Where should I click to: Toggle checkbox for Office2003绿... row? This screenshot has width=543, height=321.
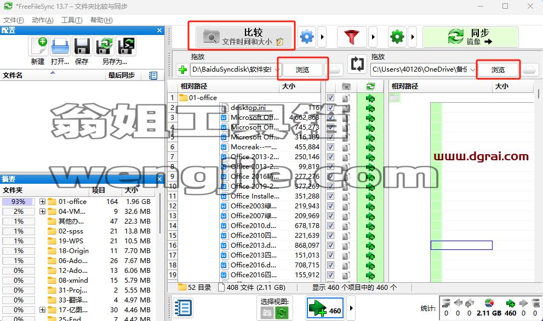pos(331,206)
